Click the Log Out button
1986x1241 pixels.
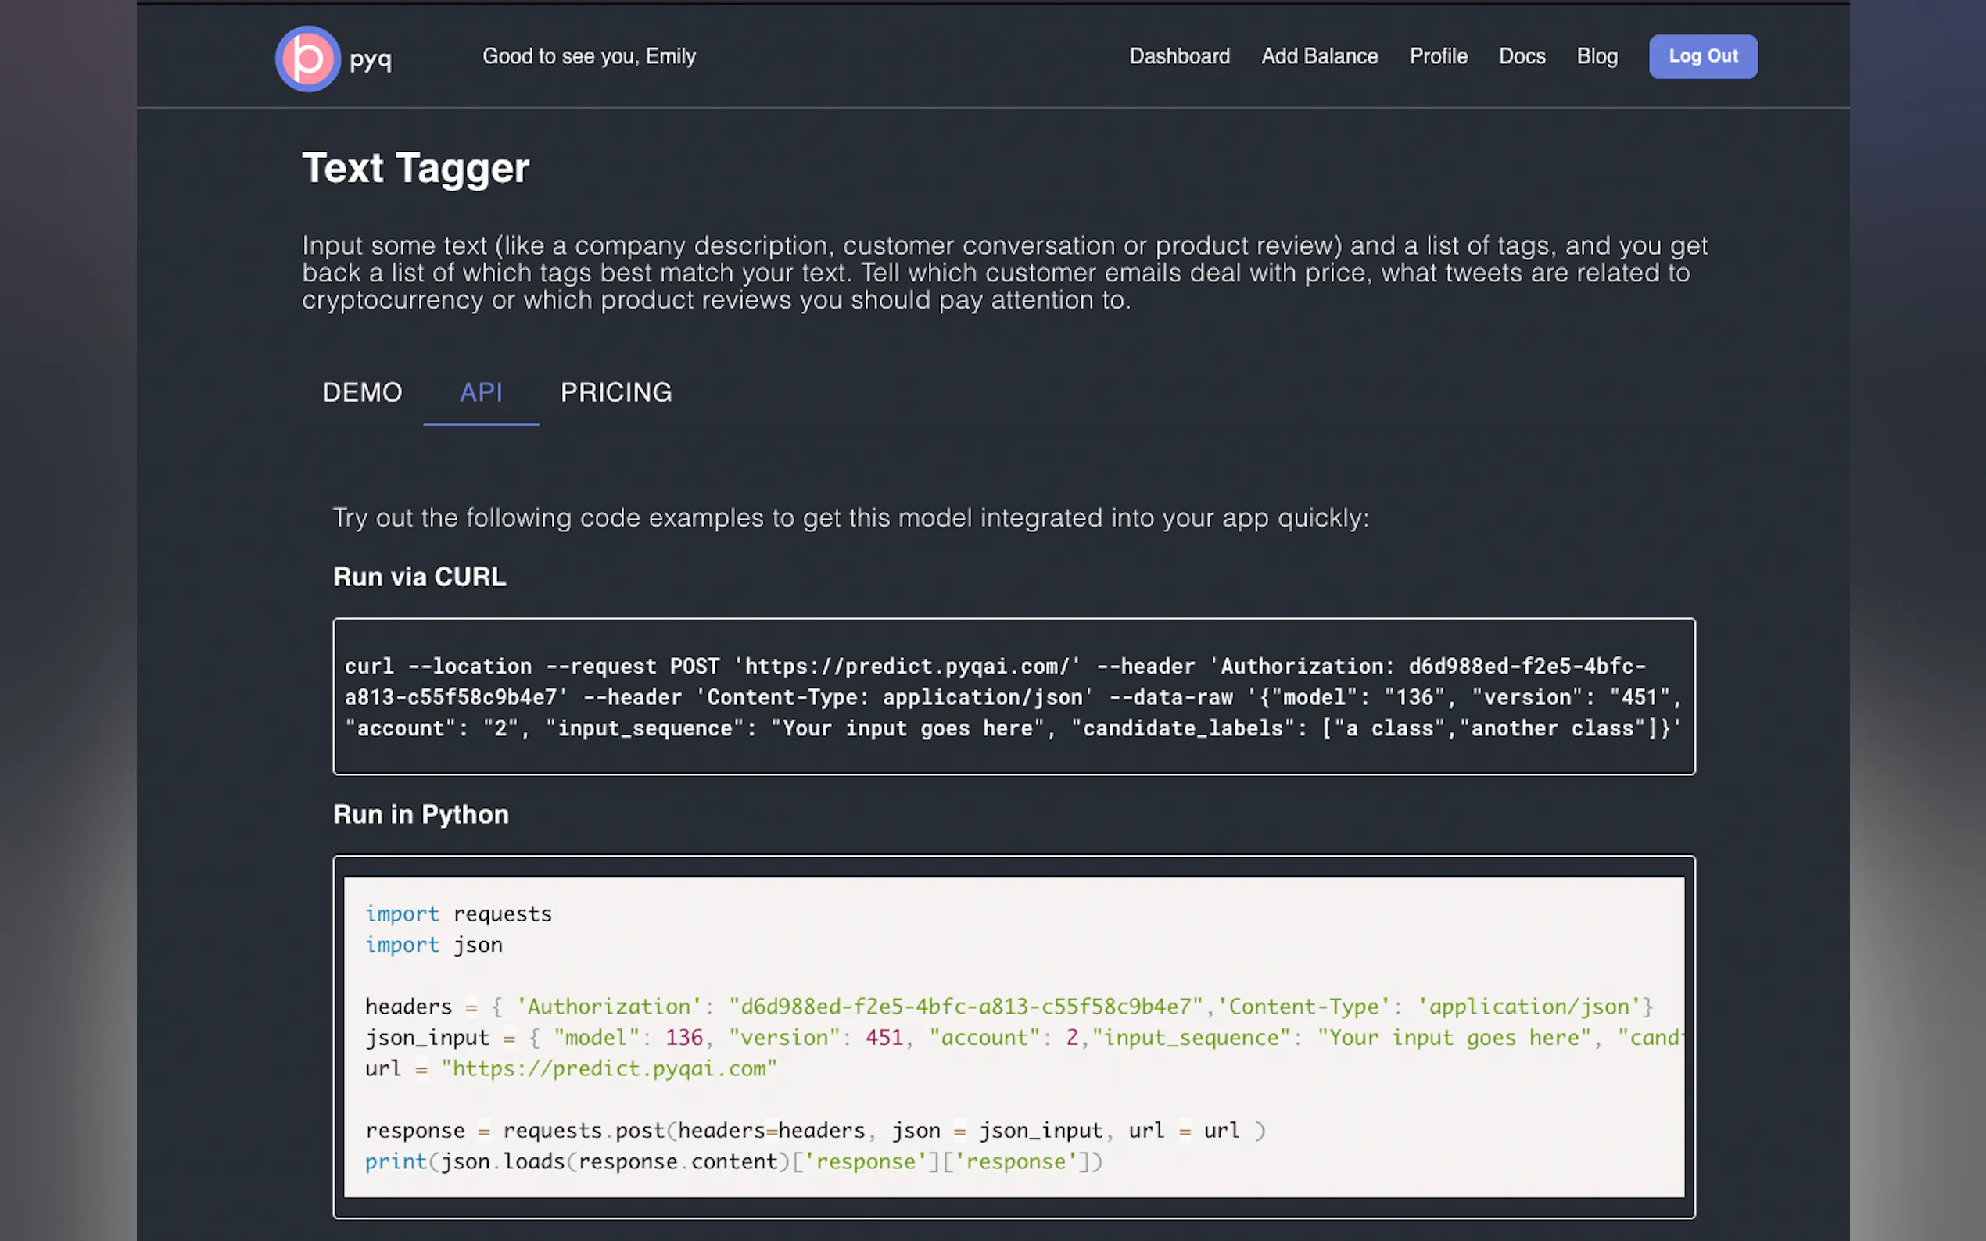[x=1703, y=55]
